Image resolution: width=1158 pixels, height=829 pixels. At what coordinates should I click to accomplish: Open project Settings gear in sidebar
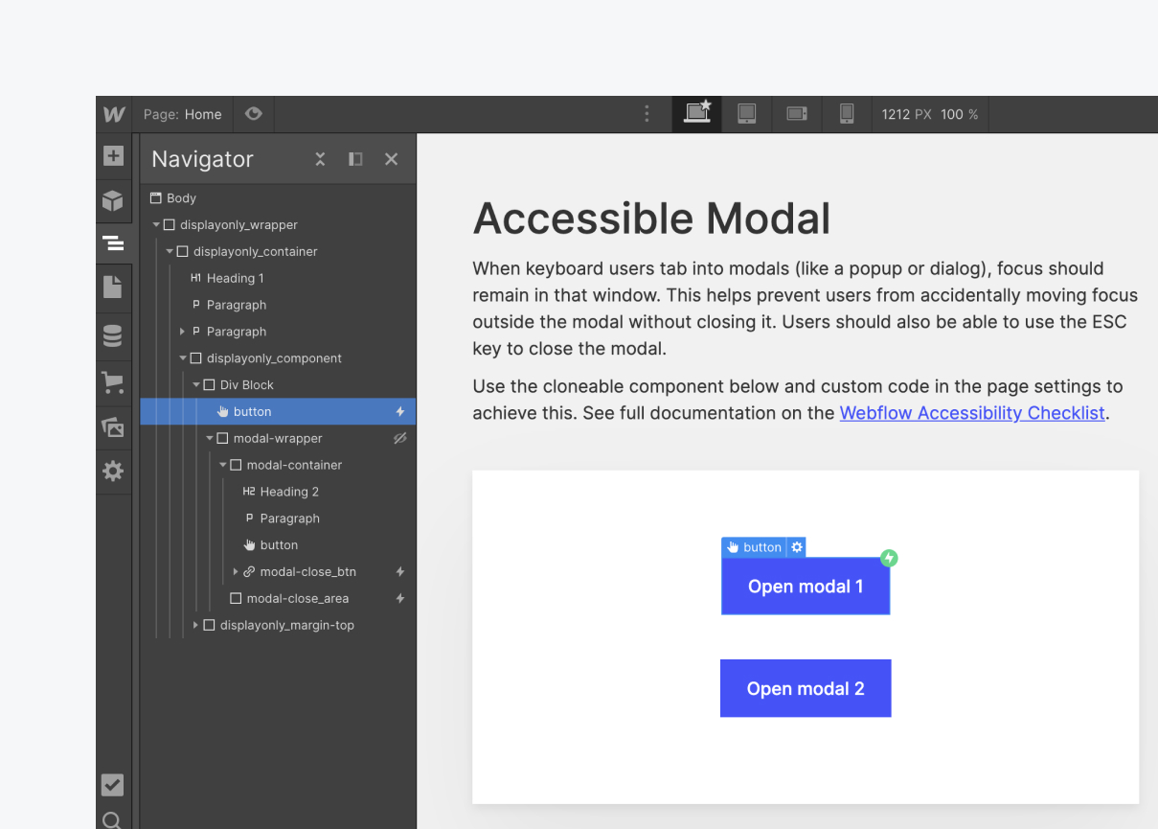(x=113, y=471)
